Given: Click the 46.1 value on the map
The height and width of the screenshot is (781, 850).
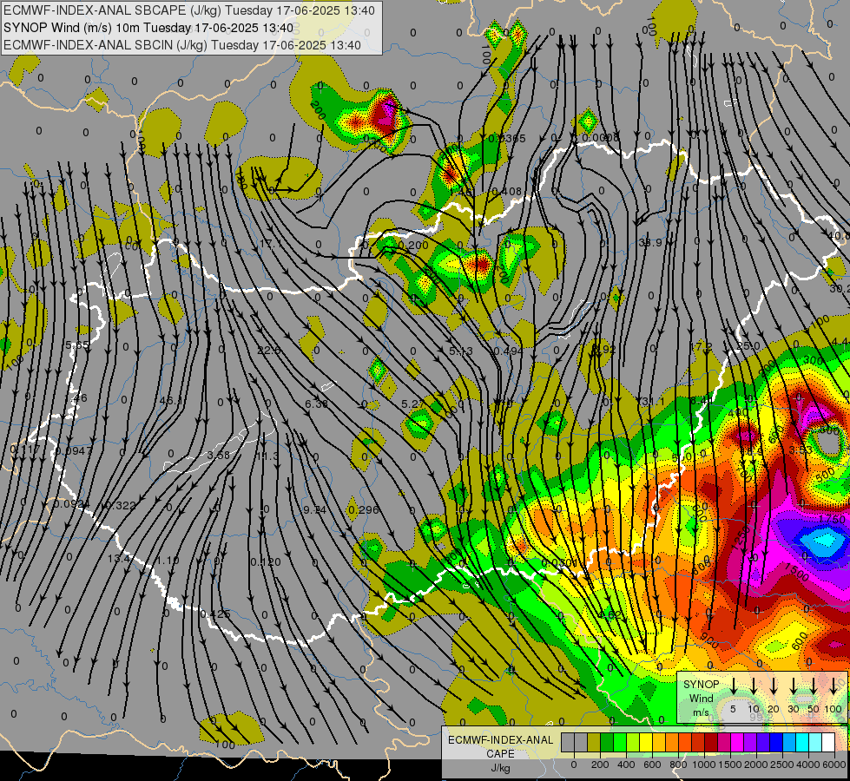Looking at the screenshot, I should point(171,401).
